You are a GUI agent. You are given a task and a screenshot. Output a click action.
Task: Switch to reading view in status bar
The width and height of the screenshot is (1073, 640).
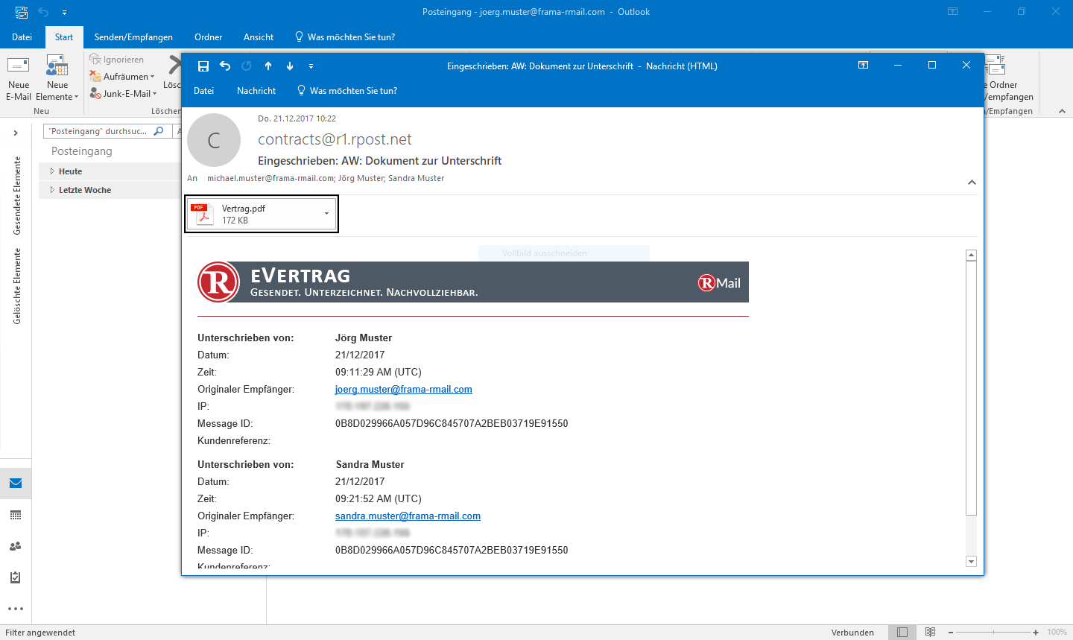[x=930, y=633]
